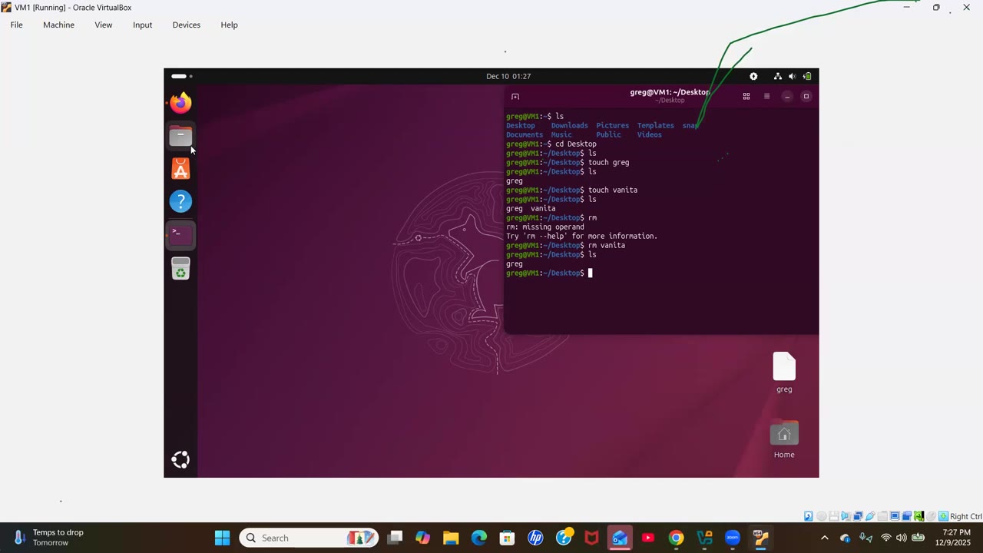Click Show Applications grid at dock bottom

pyautogui.click(x=180, y=459)
